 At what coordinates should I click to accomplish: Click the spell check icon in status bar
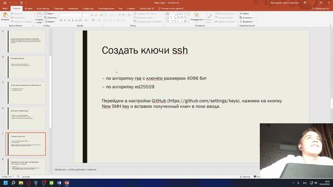[x=18, y=177]
